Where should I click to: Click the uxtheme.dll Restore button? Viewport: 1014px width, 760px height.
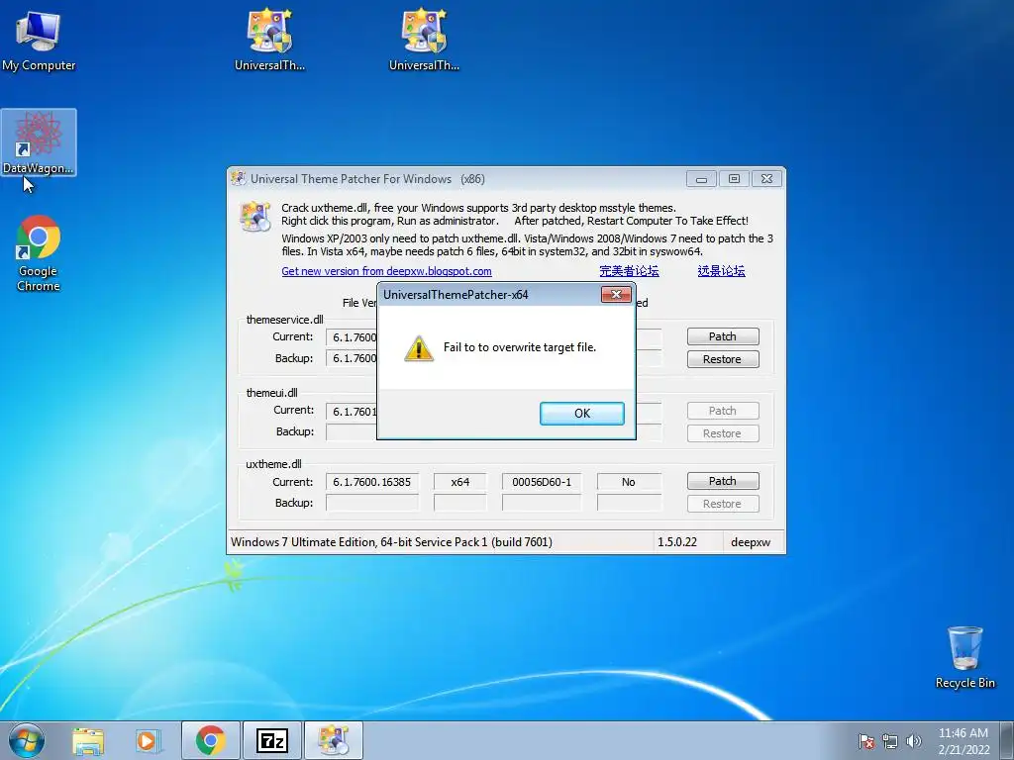pos(722,504)
